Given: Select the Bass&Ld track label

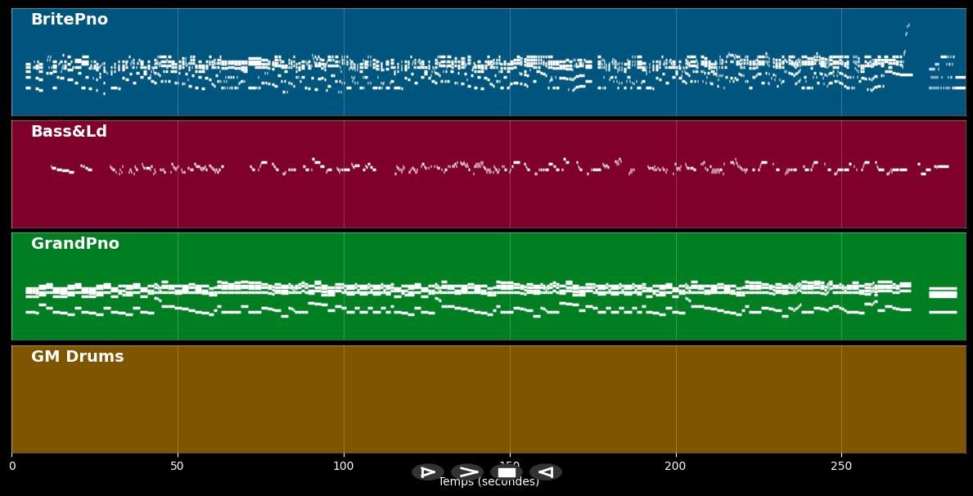Looking at the screenshot, I should click(x=69, y=132).
